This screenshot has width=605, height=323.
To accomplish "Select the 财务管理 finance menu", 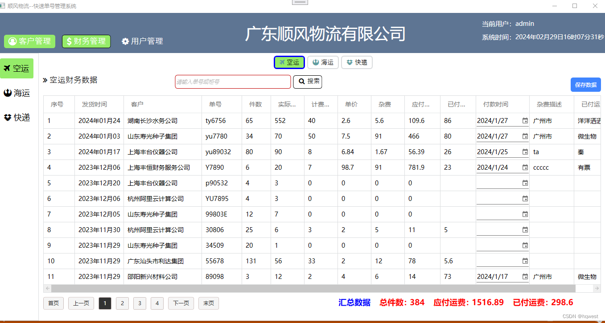I will [86, 41].
